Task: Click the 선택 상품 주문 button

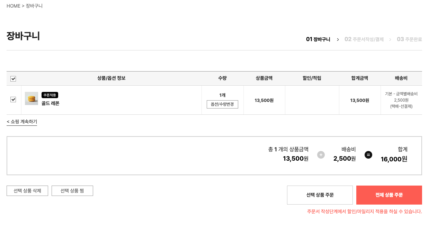Action: coord(320,195)
